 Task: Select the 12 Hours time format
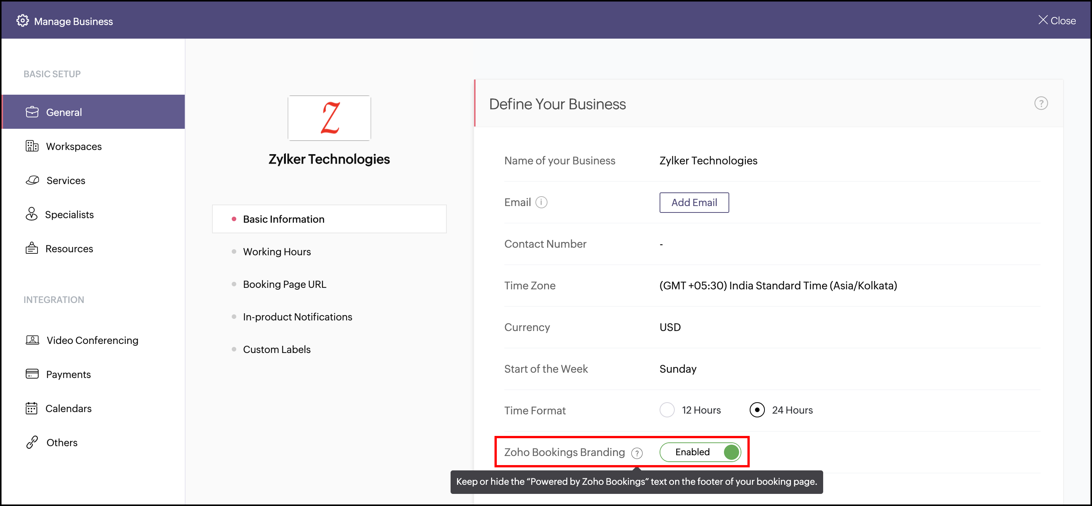[x=667, y=410]
